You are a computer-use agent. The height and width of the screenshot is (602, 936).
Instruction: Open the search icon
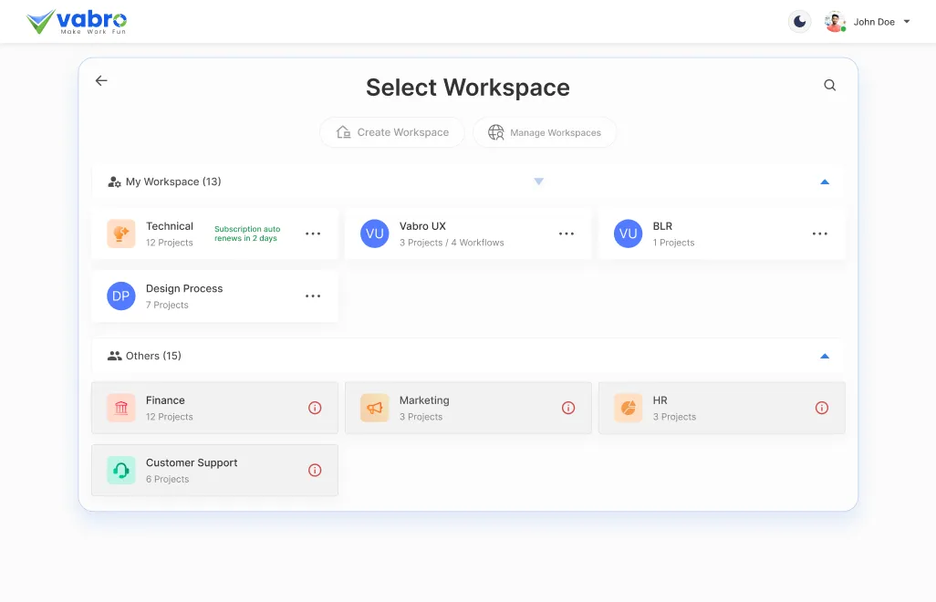pos(829,84)
